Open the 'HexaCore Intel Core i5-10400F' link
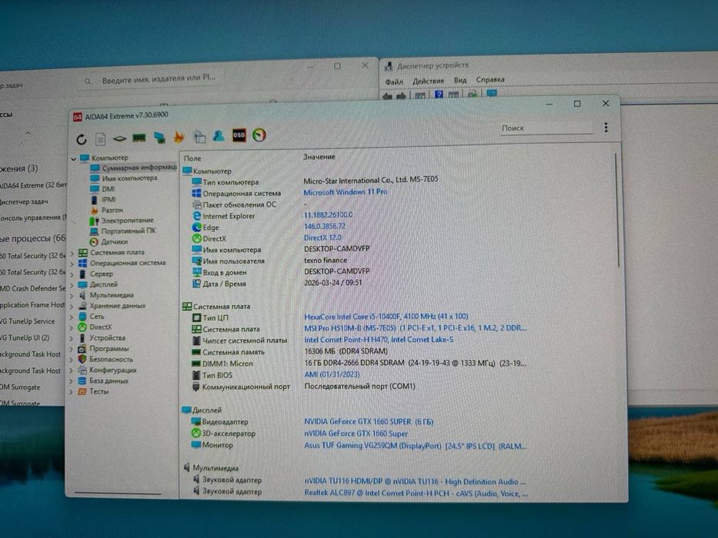Viewport: 718px width, 538px height. [386, 317]
